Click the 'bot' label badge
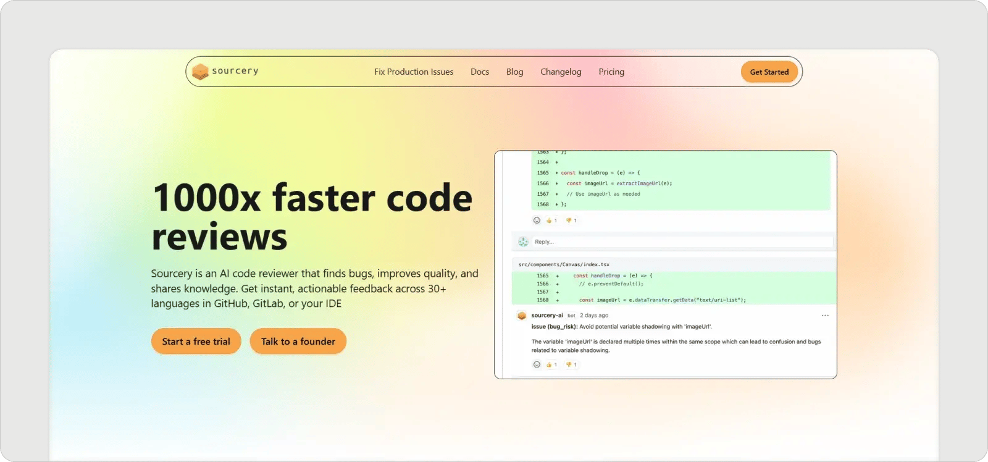 coord(571,316)
